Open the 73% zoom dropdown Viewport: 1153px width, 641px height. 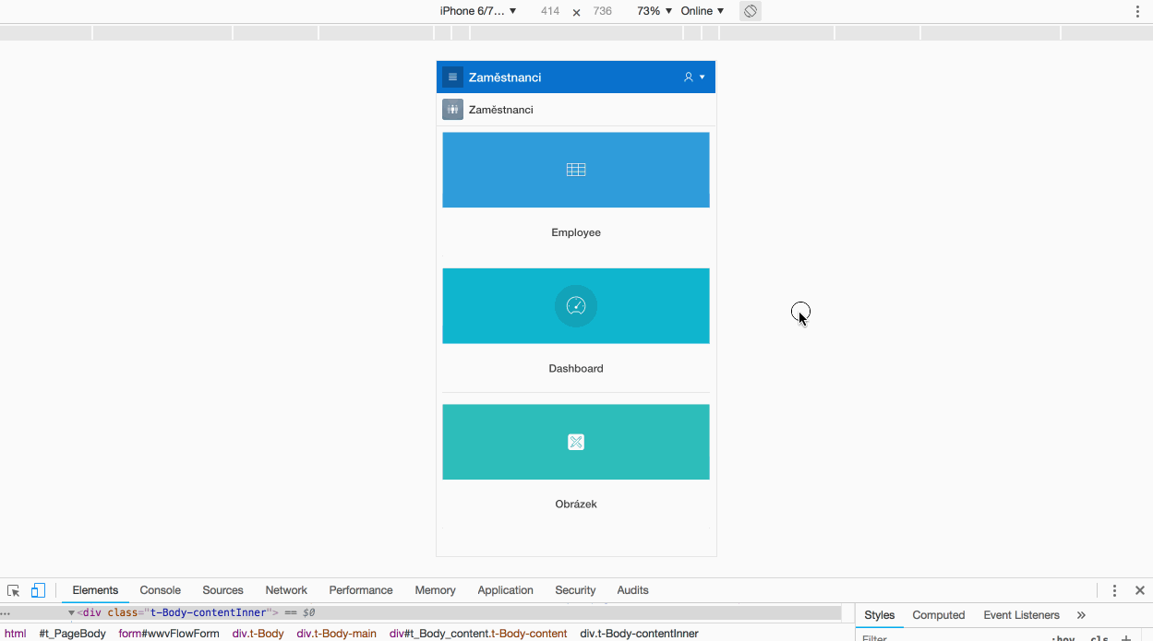tap(654, 11)
